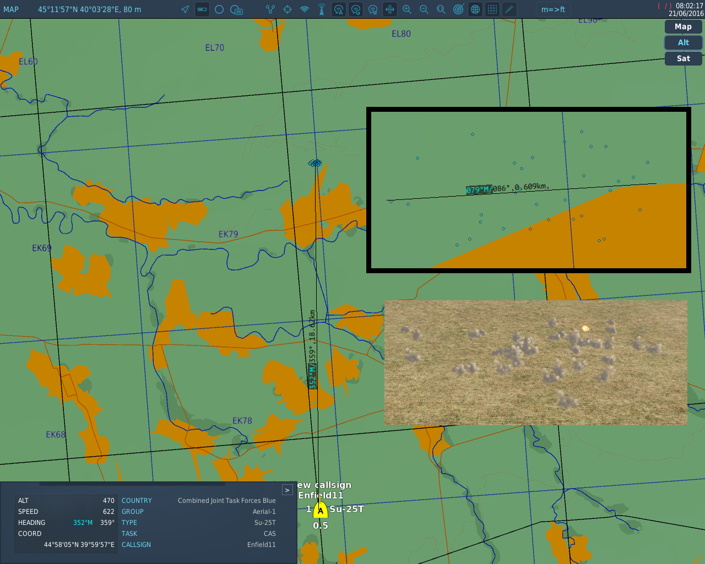Screen dimensions: 705x564
Task: Click the radio tower beacon icon
Action: [322, 9]
